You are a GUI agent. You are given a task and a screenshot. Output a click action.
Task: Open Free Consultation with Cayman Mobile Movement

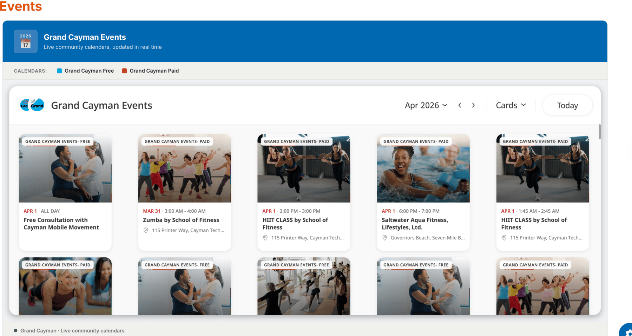coord(61,224)
